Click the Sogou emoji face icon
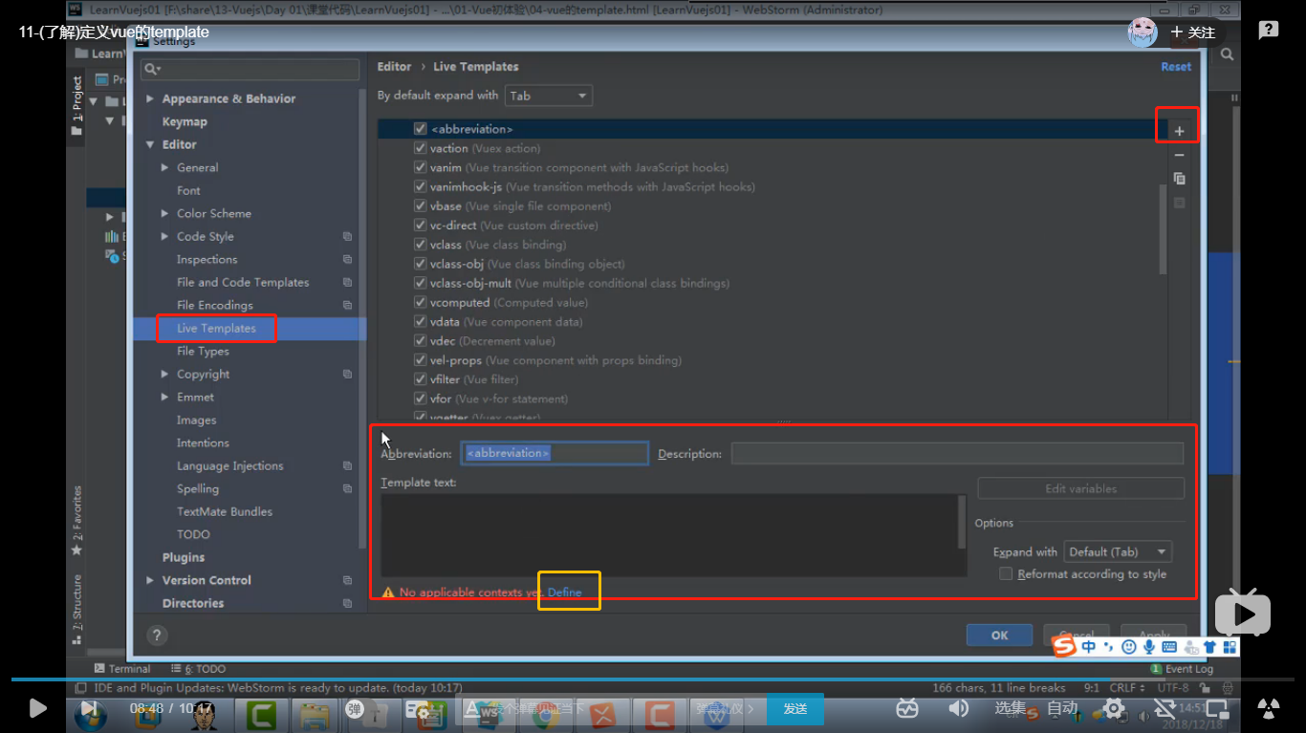The height and width of the screenshot is (733, 1306). (x=1129, y=647)
